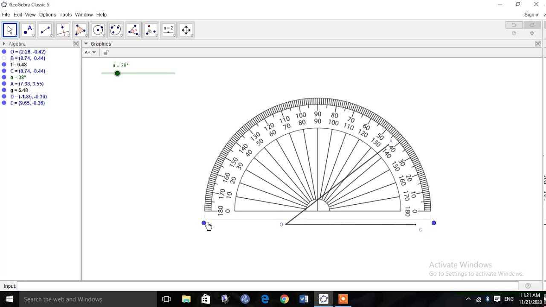Toggle visibility circle of point A
This screenshot has width=546, height=307.
[x=4, y=84]
